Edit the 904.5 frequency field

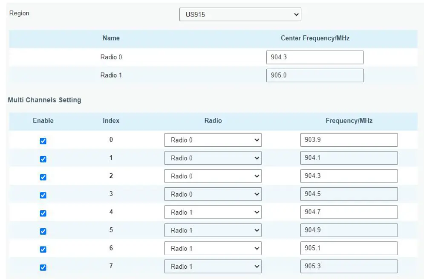click(349, 194)
